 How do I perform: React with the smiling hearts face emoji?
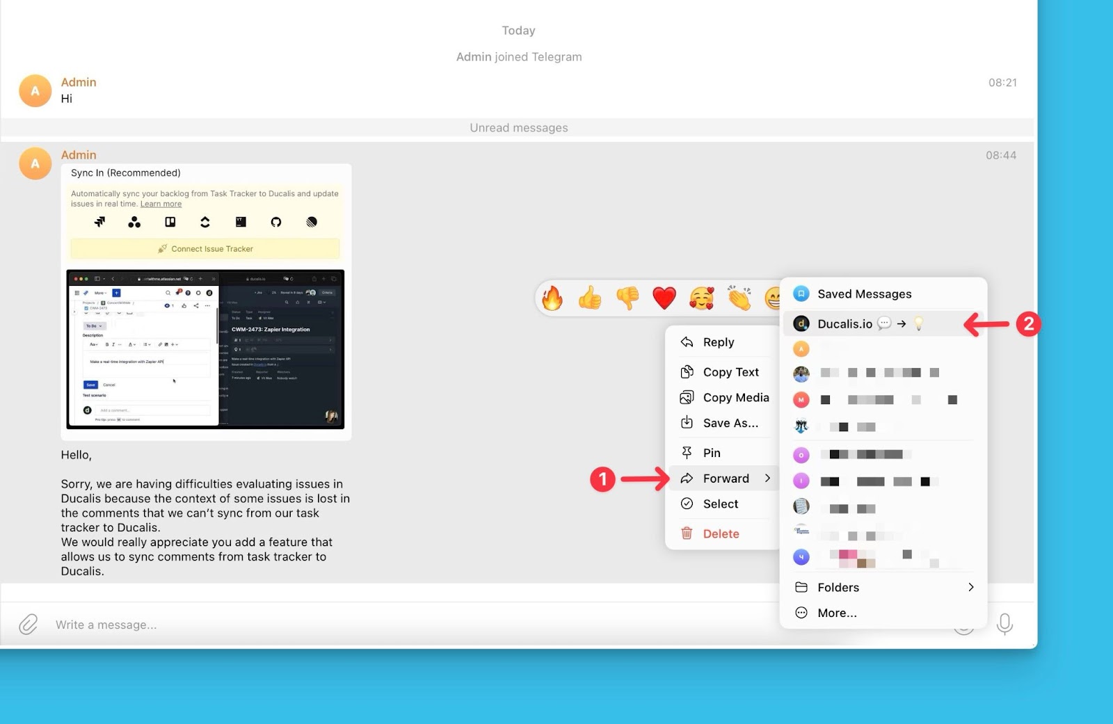tap(702, 298)
